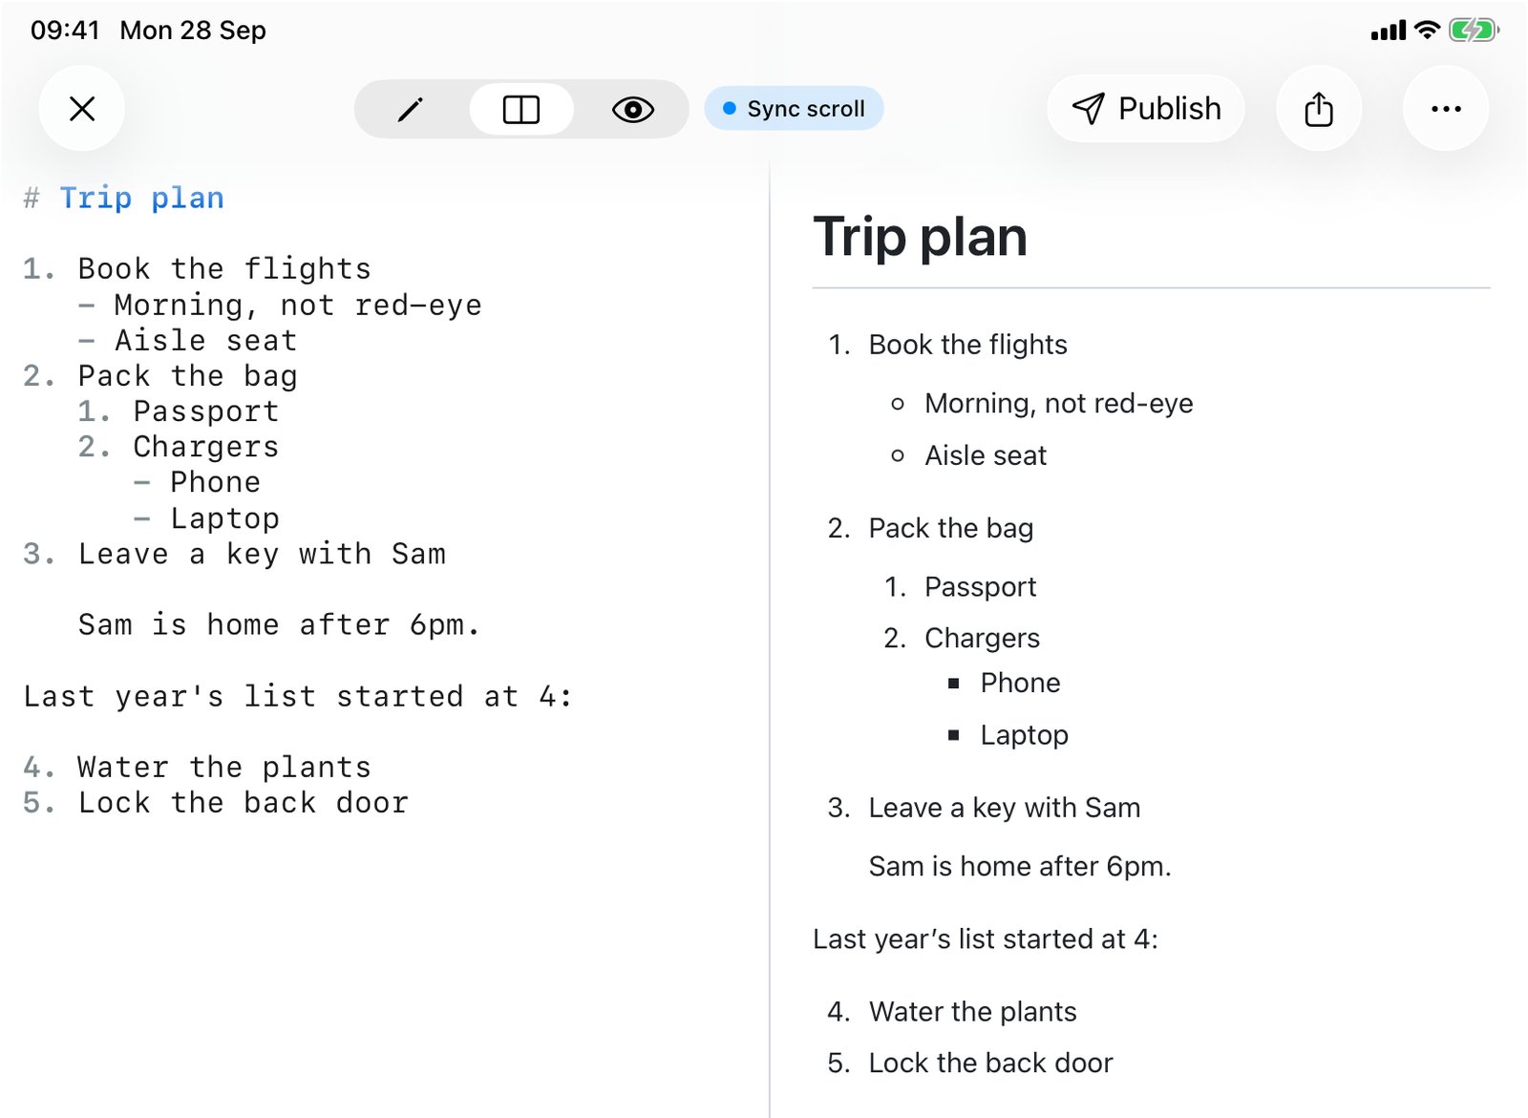Click 'Morning, not red-eye' in the preview
1528x1118 pixels.
(1059, 404)
